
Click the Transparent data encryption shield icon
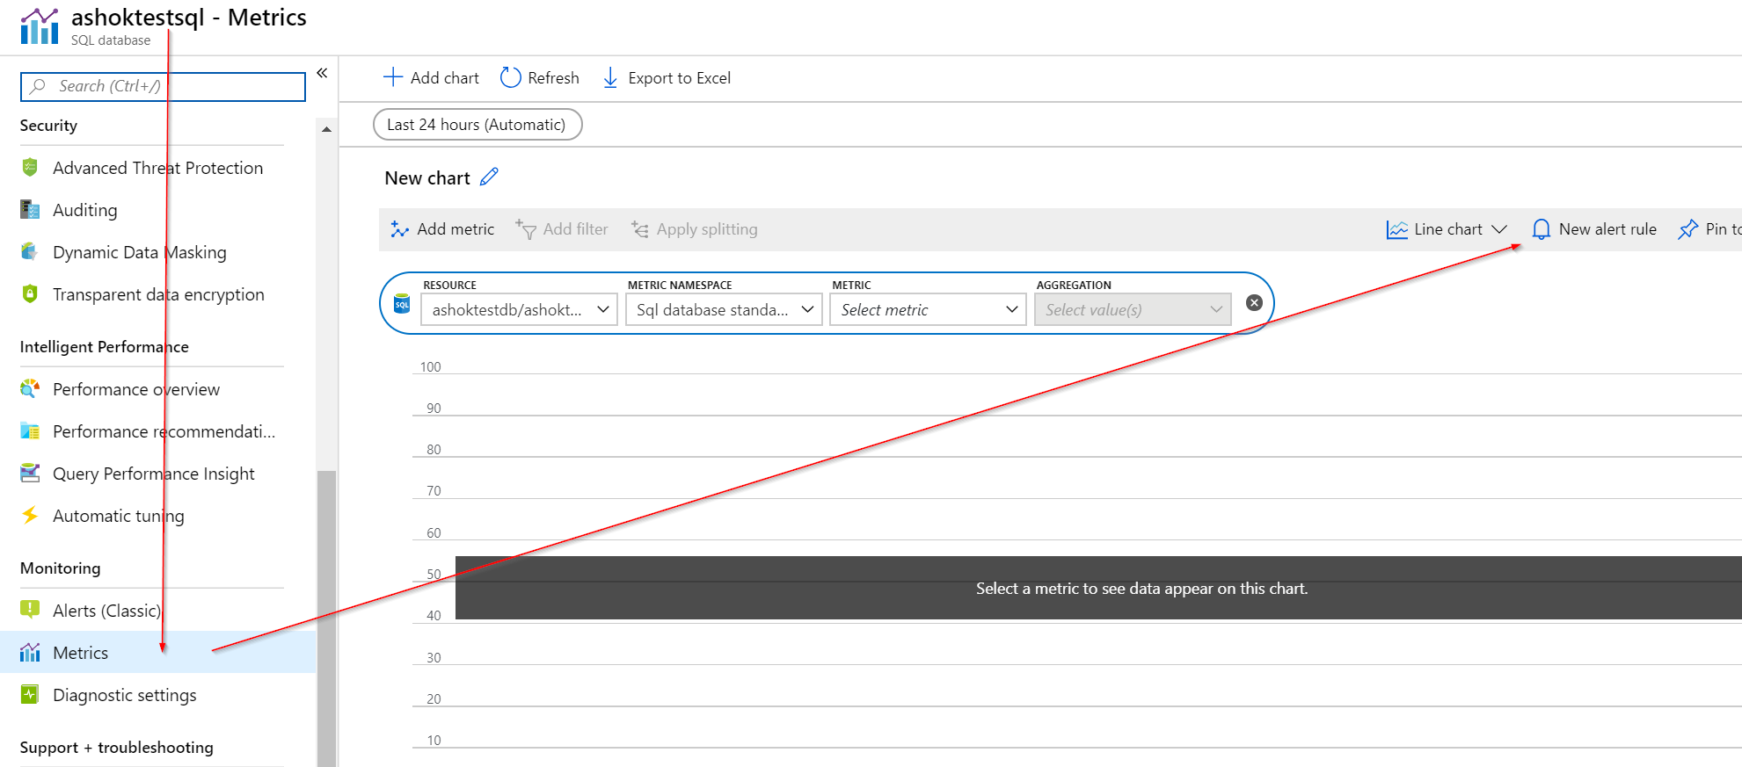click(x=30, y=293)
